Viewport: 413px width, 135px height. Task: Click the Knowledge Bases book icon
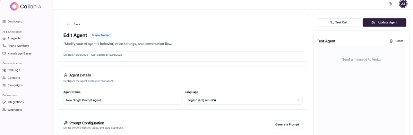pyautogui.click(x=4, y=53)
